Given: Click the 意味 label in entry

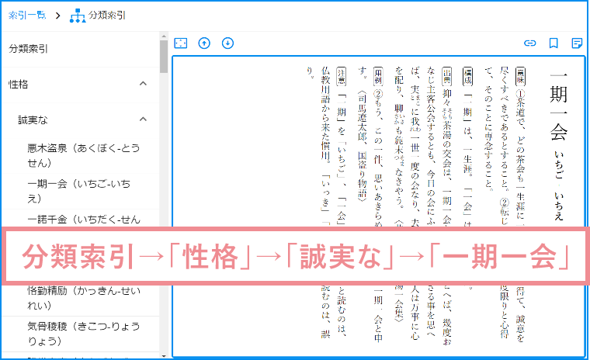Looking at the screenshot, I should pos(520,77).
